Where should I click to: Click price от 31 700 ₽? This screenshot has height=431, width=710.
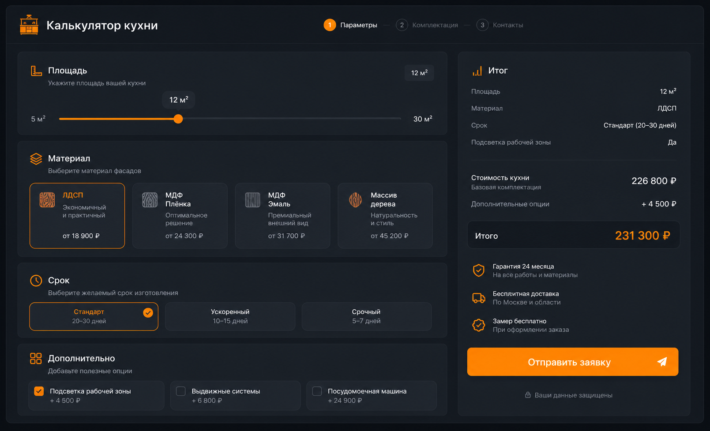click(286, 236)
